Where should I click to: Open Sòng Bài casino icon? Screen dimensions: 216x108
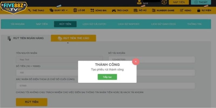point(92,10)
